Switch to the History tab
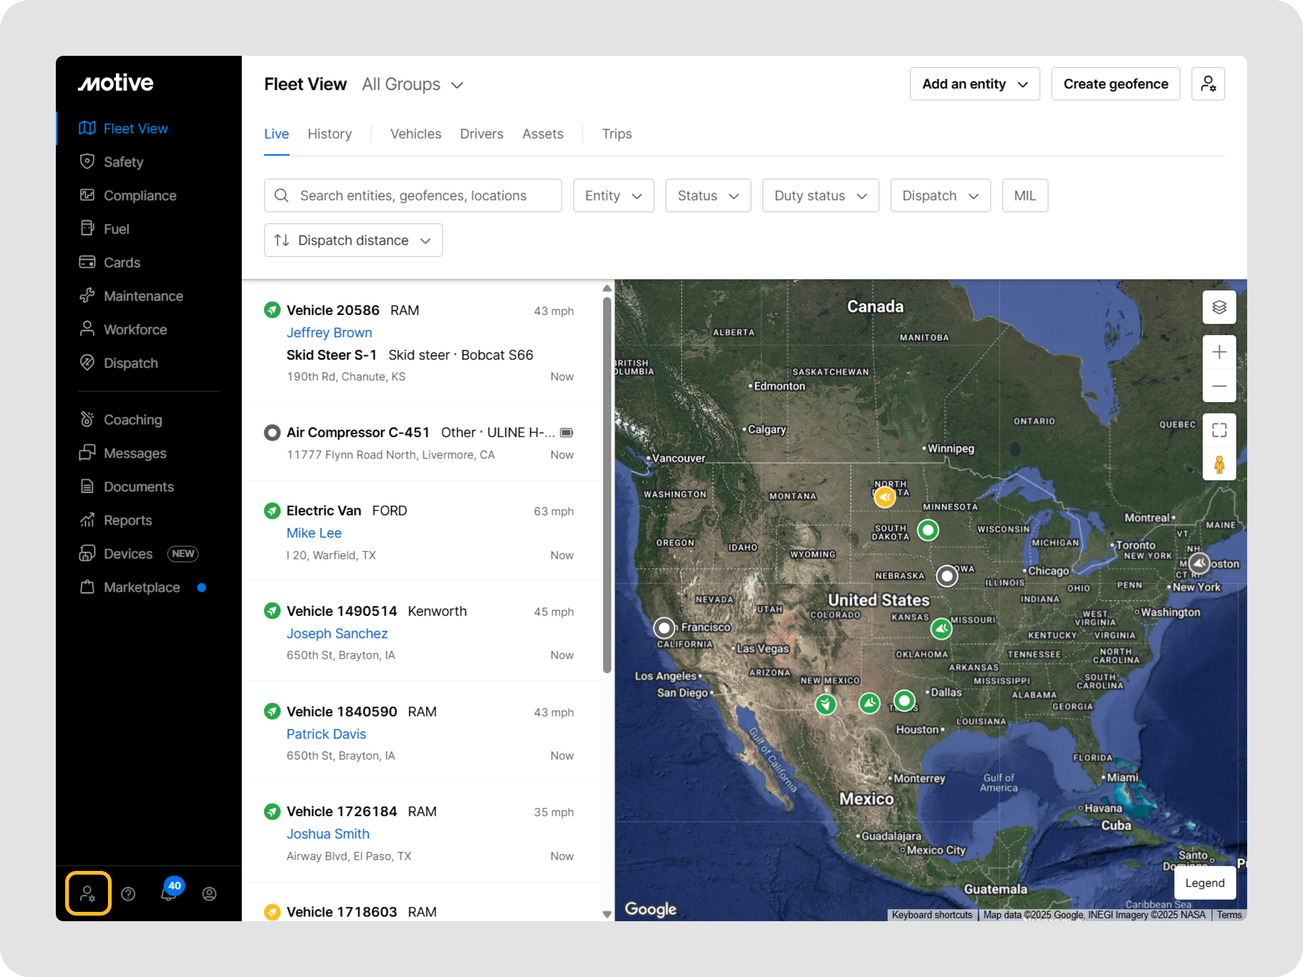Image resolution: width=1303 pixels, height=977 pixels. pyautogui.click(x=329, y=134)
